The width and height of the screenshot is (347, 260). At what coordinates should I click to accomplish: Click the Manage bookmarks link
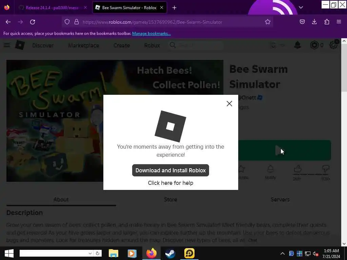coord(151,34)
